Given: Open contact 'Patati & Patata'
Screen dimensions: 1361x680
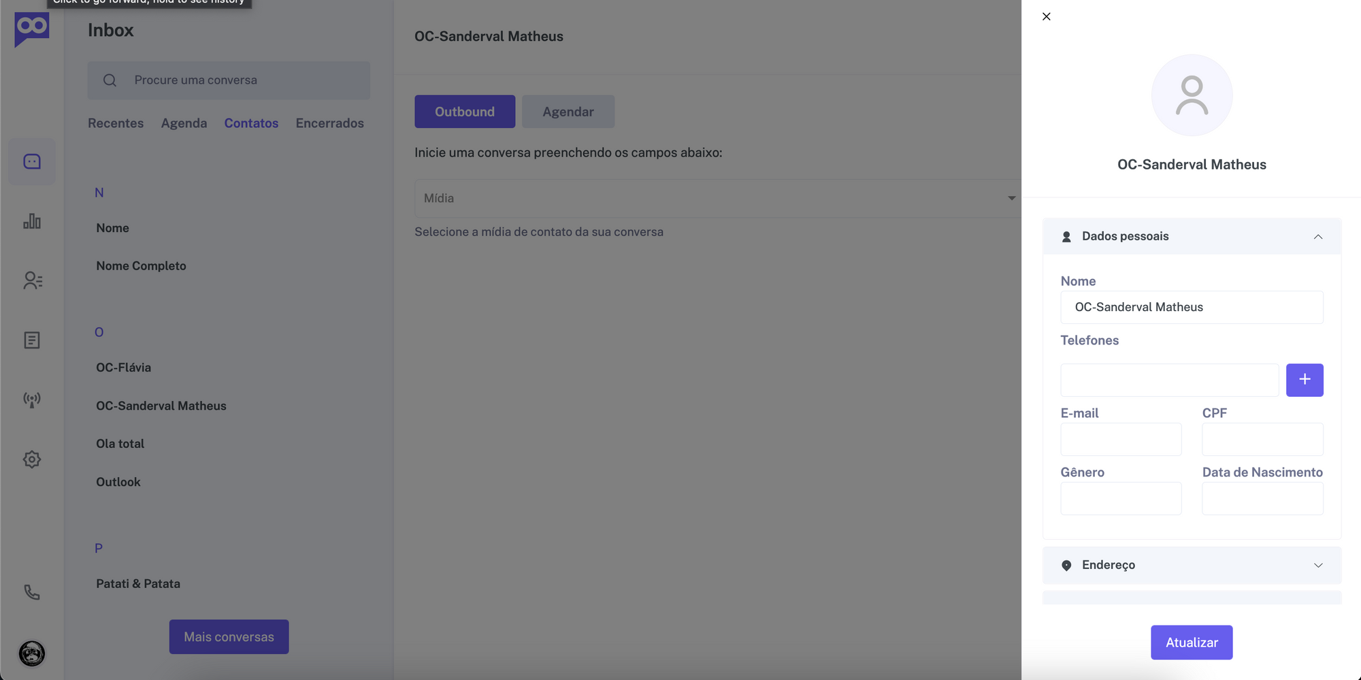Looking at the screenshot, I should pos(138,584).
